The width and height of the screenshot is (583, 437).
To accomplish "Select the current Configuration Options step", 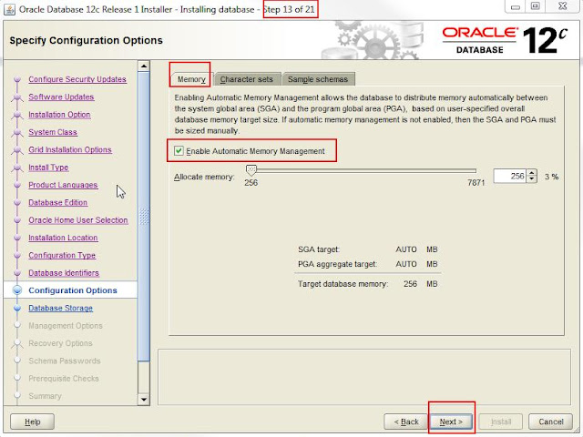I will 73,290.
